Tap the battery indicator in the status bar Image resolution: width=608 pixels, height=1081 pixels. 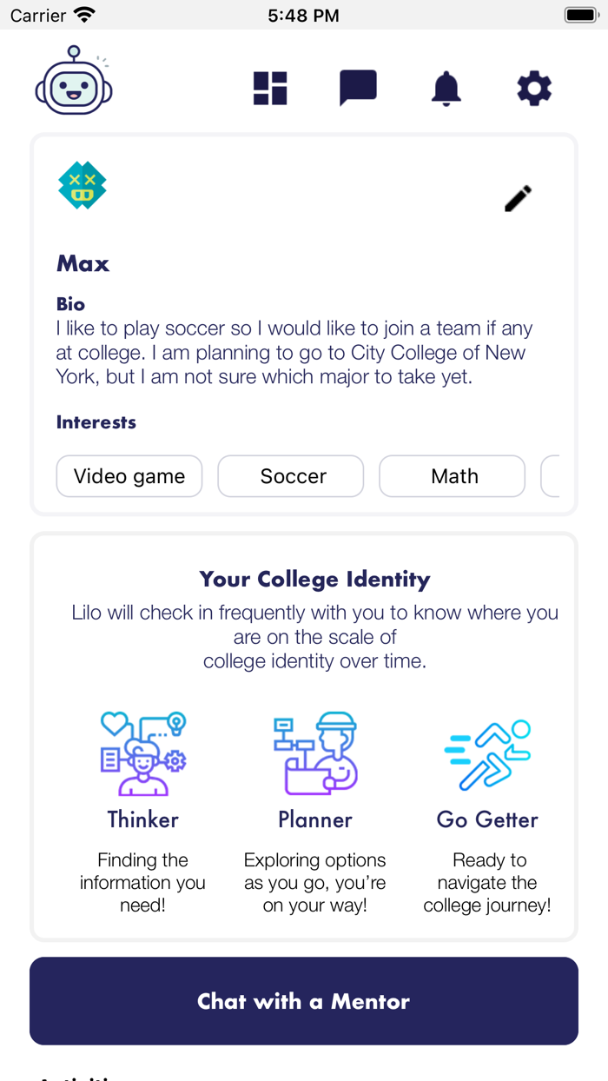[581, 14]
